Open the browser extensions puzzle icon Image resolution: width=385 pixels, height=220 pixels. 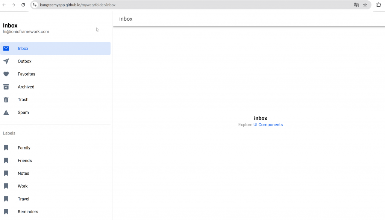tap(379, 5)
